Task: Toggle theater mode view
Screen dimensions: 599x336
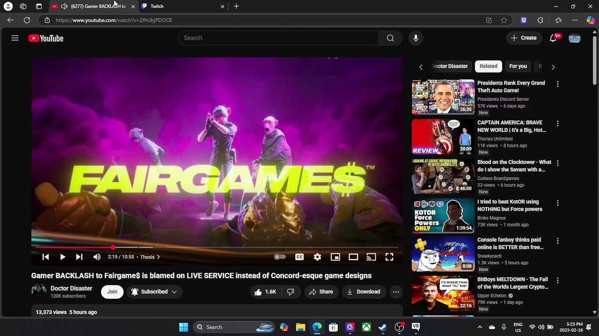Action: click(x=353, y=257)
